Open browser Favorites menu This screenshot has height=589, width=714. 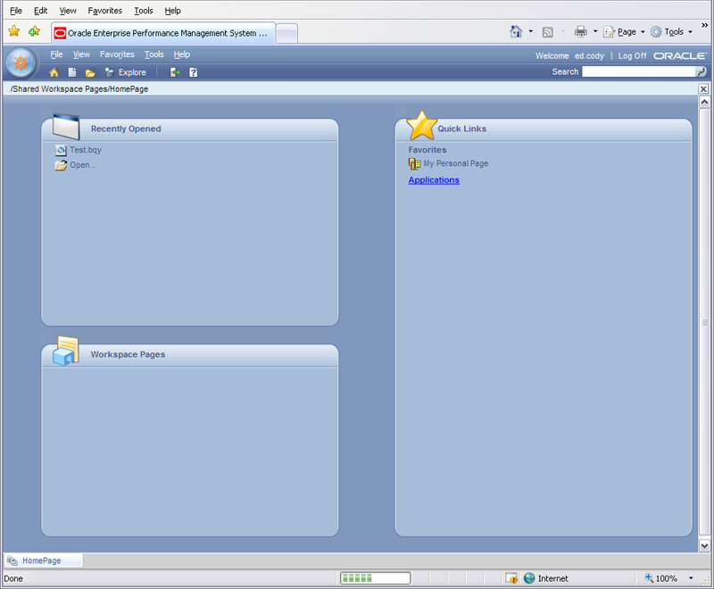point(104,11)
